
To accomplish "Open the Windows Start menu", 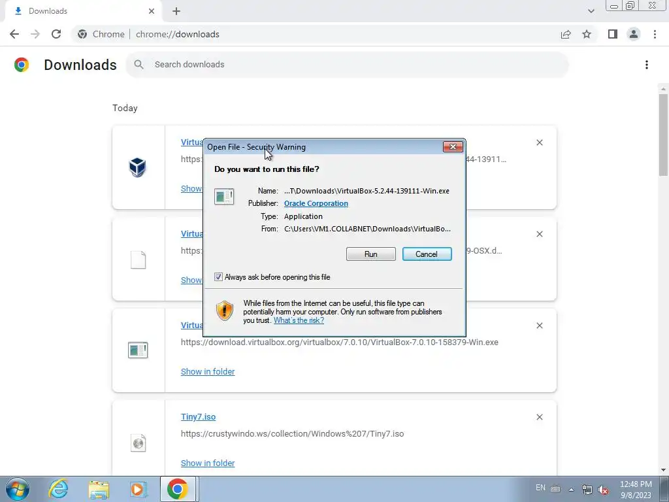I will (18, 489).
